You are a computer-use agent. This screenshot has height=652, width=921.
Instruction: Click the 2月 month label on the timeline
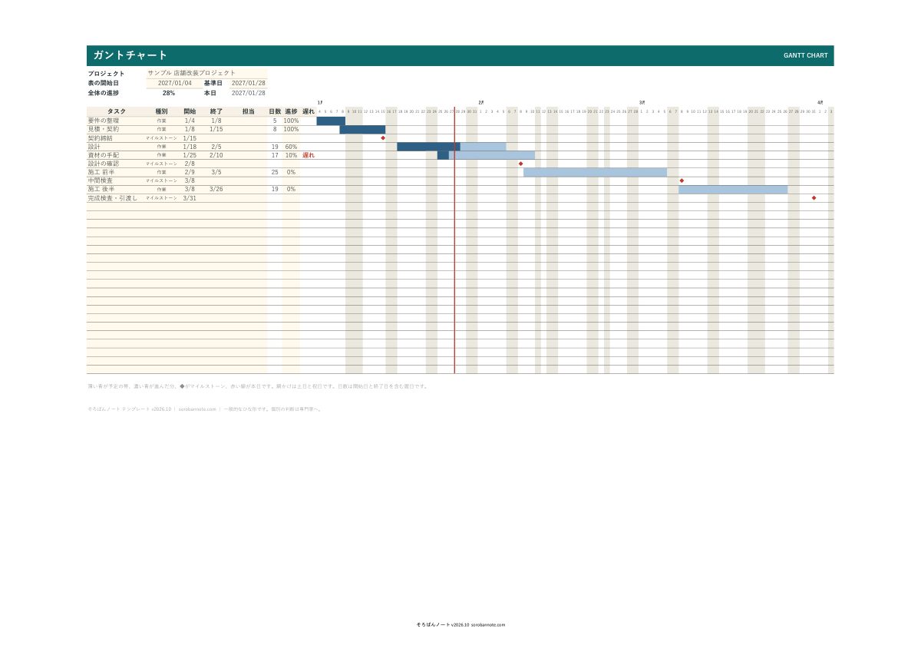click(481, 102)
